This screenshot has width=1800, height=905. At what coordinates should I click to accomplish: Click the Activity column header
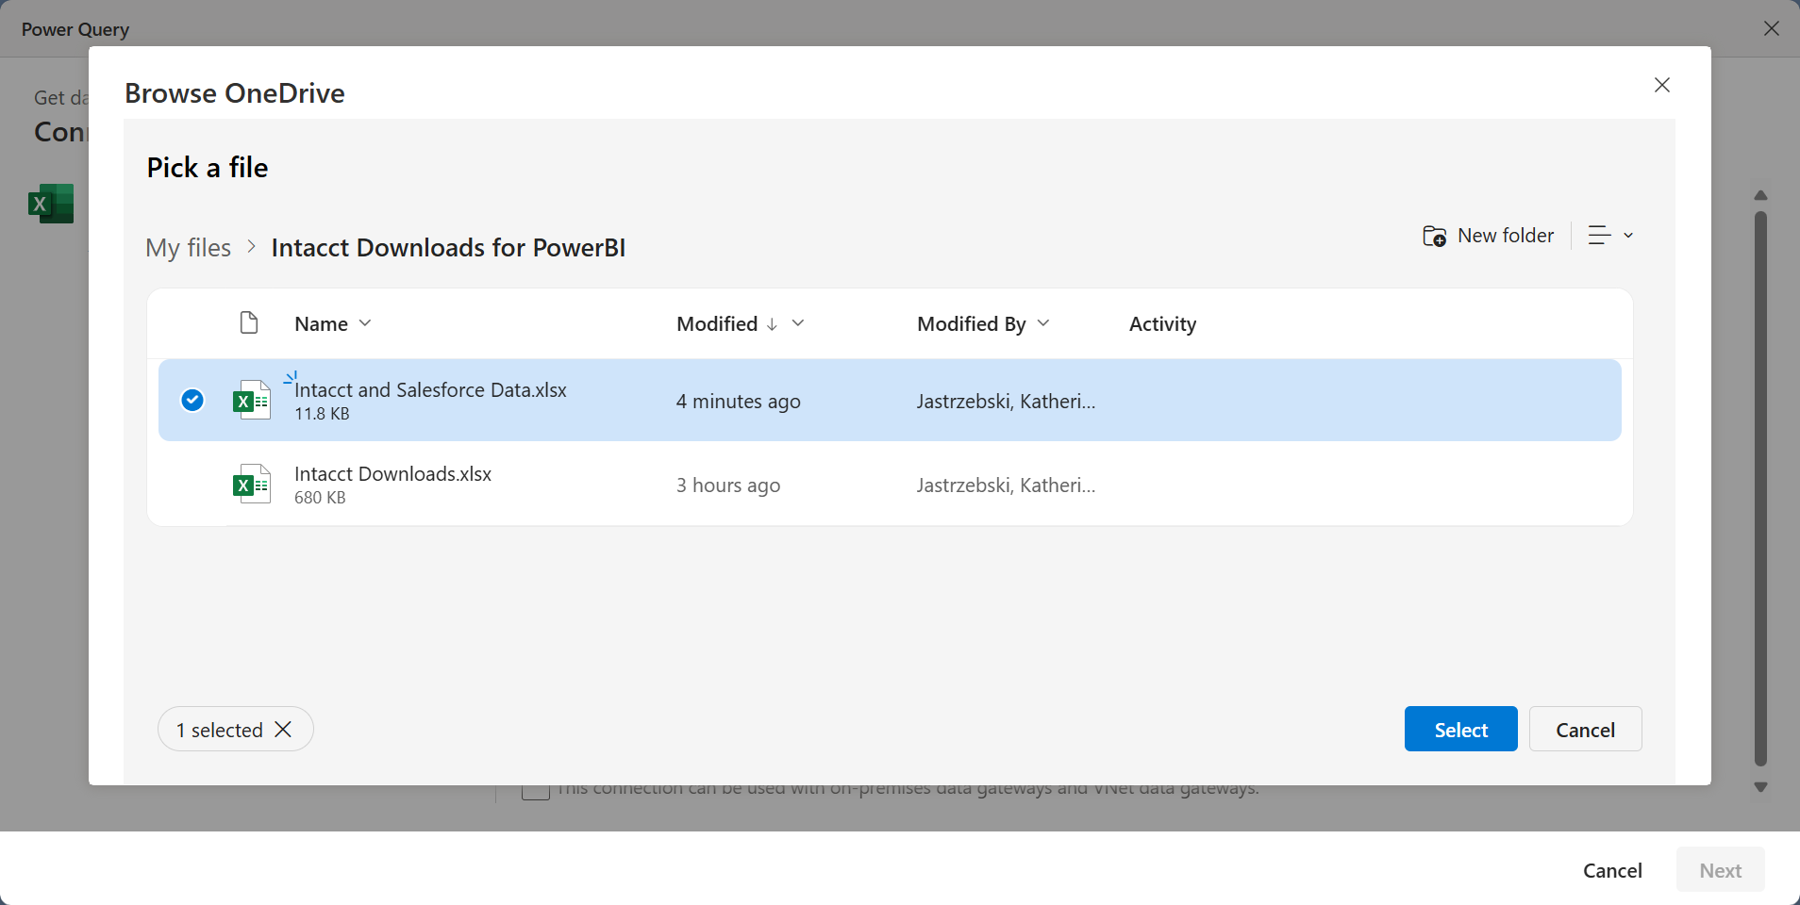[x=1162, y=324]
